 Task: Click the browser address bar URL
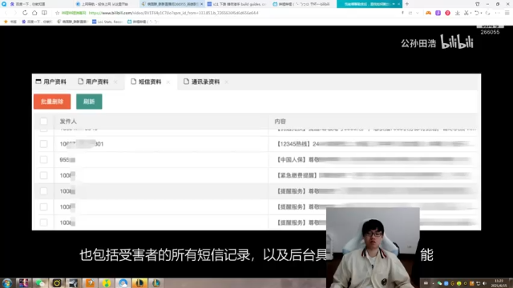(173, 13)
